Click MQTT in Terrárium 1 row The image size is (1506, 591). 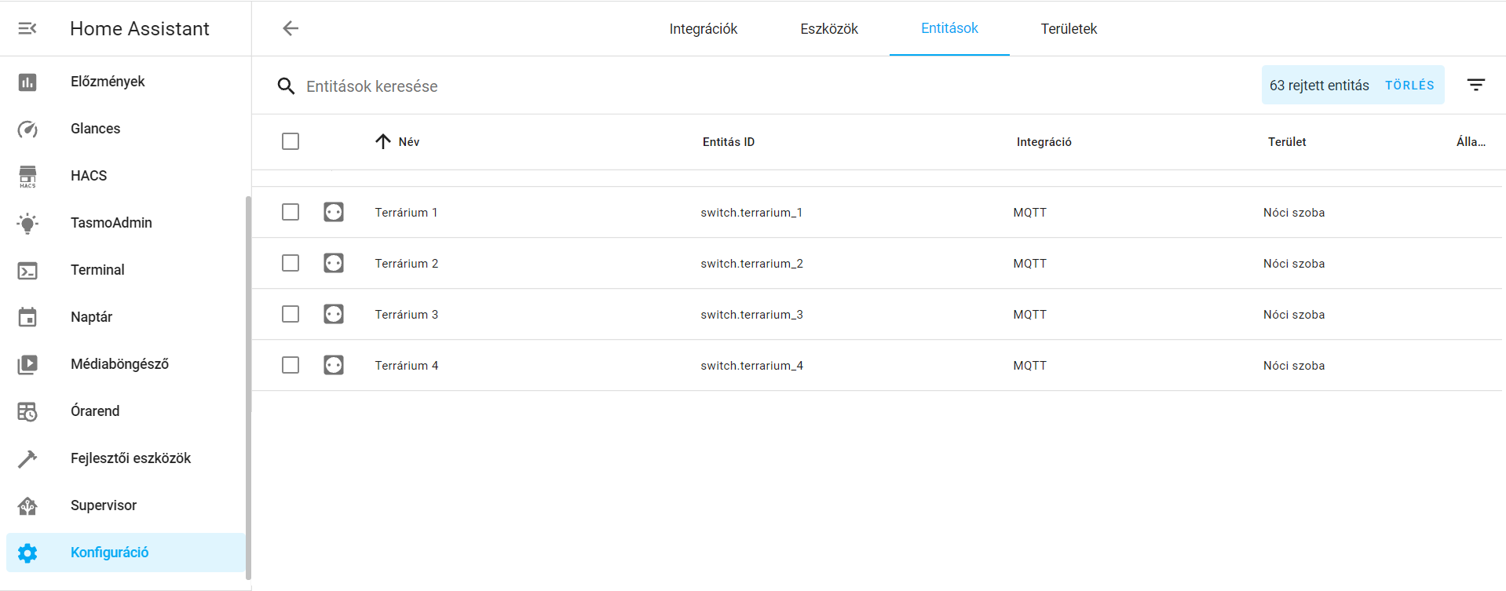pos(1029,213)
